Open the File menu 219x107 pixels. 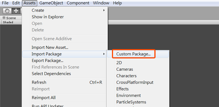click(5, 3)
